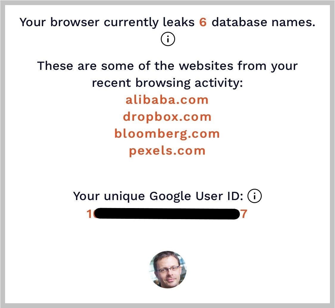Click the black redaction bar over the ID
Viewport: 335px width, 308px height.
click(x=167, y=214)
